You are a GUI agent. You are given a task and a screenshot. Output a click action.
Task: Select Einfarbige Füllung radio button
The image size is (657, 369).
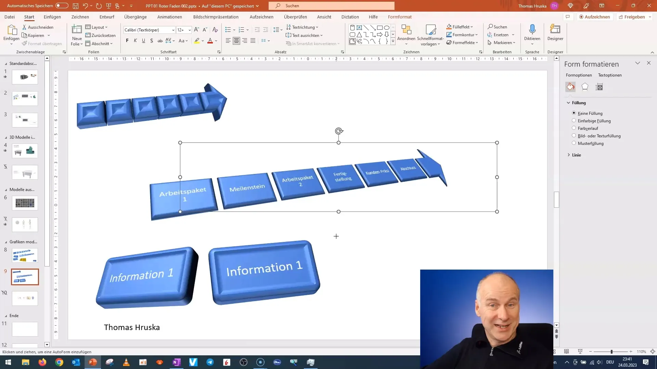(574, 121)
